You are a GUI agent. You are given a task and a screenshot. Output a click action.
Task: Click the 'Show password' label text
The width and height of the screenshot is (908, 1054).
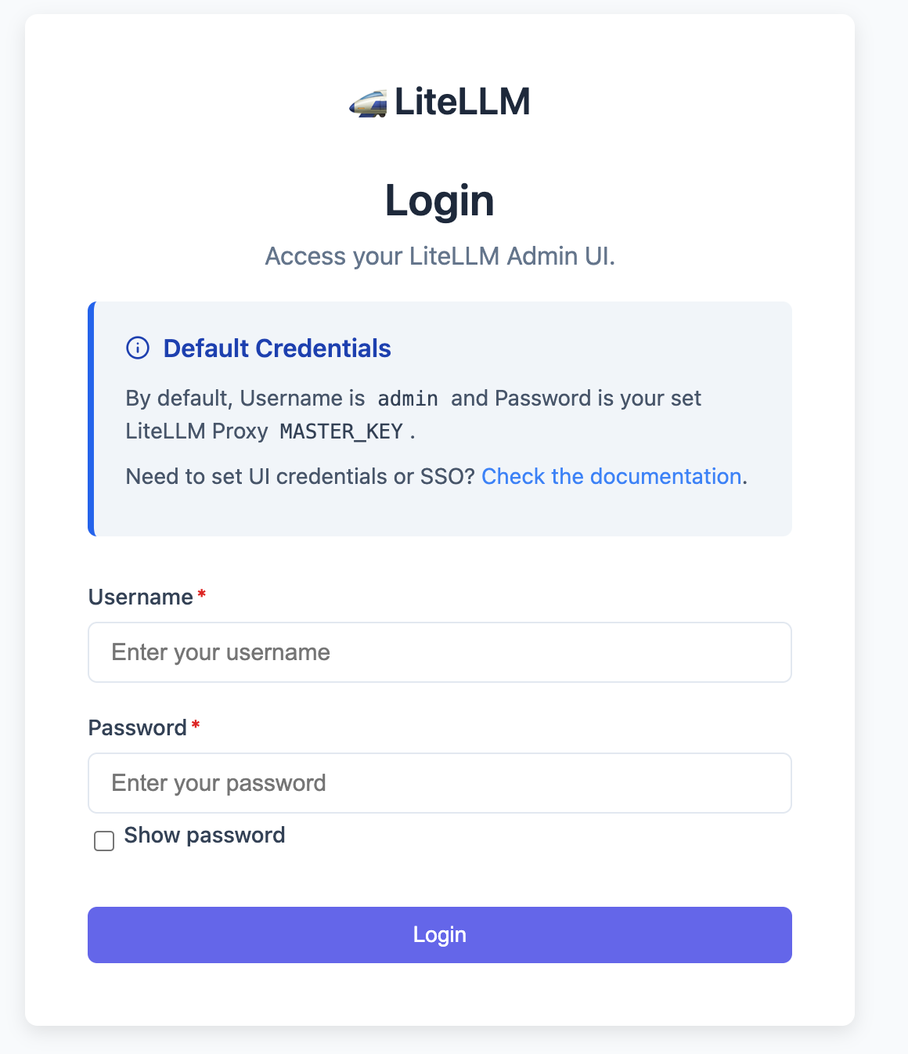tap(204, 835)
